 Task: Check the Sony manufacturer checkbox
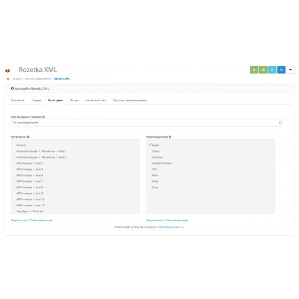click(x=150, y=187)
